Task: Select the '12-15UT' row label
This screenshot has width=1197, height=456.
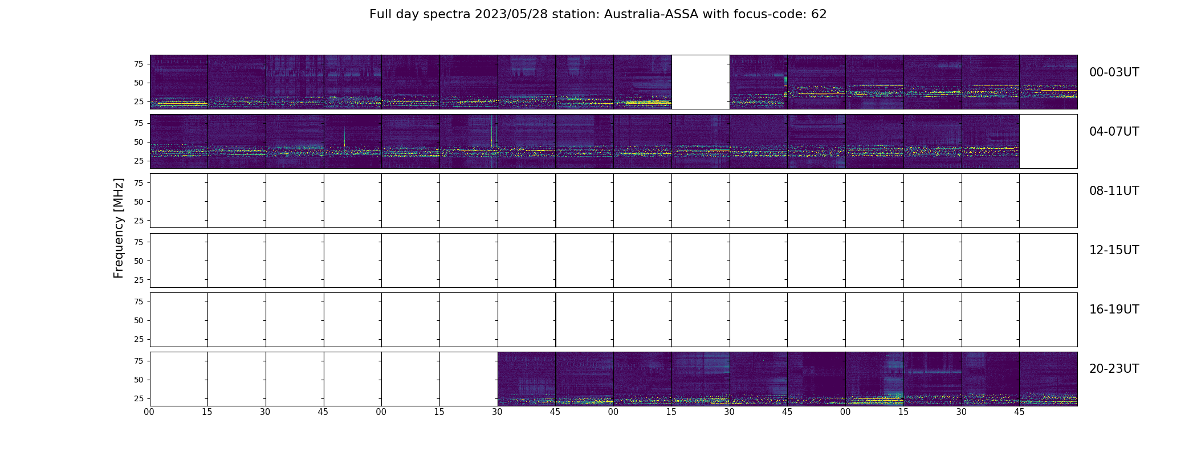Action: click(x=1114, y=250)
